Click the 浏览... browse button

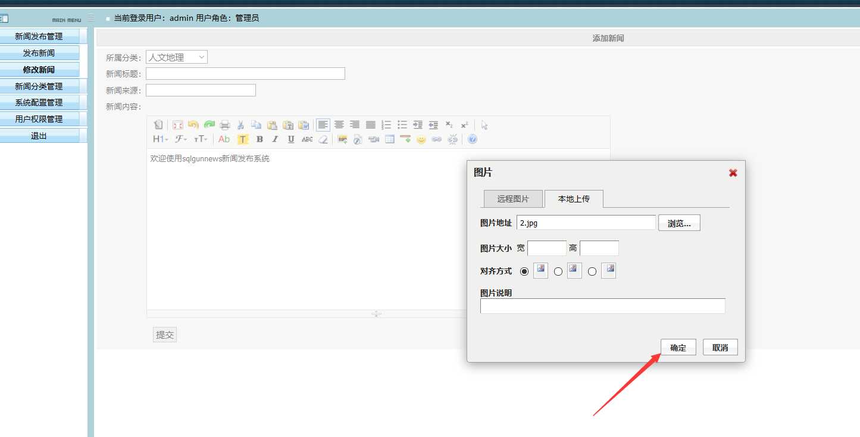(679, 223)
